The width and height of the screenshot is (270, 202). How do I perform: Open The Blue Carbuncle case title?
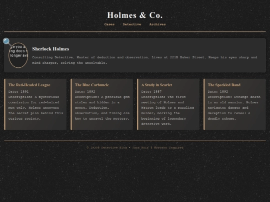(x=92, y=85)
